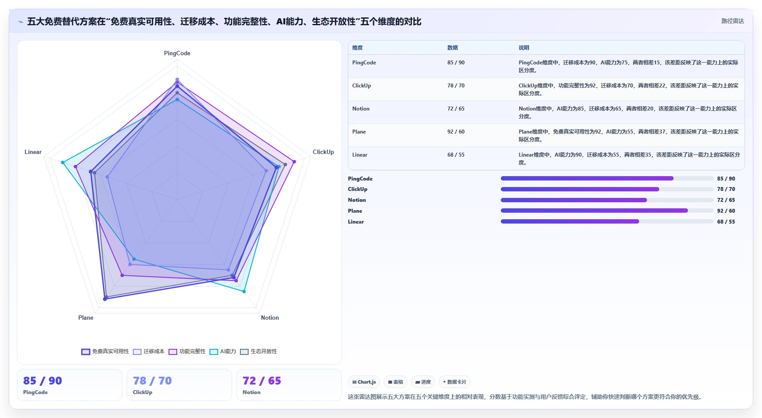Click the PingCode progress bar
The width and height of the screenshot is (762, 418).
[x=607, y=178]
